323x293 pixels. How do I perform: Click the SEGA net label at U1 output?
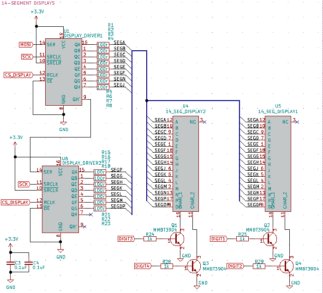(120, 42)
